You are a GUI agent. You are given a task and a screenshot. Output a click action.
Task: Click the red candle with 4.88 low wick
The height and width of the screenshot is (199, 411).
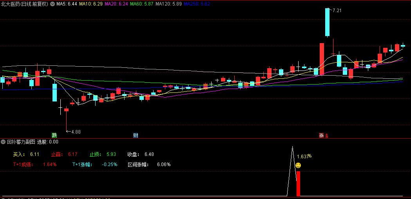[x=66, y=110]
